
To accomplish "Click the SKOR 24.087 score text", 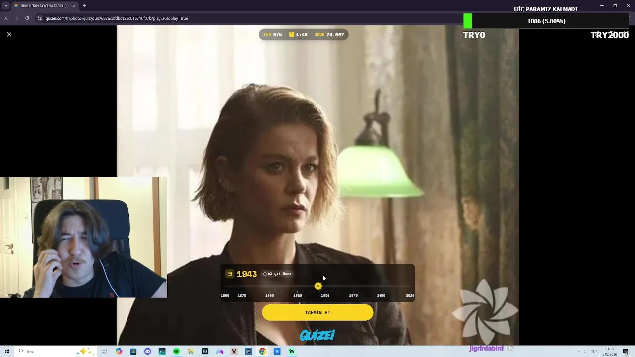I will tap(329, 35).
